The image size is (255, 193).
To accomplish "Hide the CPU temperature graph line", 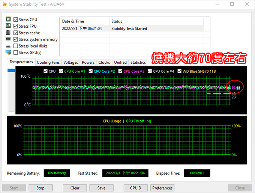I will click(x=45, y=71).
